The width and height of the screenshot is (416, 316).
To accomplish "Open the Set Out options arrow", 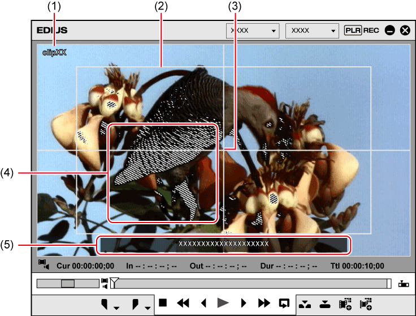I will (147, 306).
